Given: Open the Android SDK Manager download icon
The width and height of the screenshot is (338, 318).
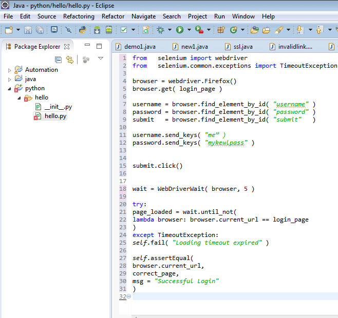Looking at the screenshot, I should (96, 30).
